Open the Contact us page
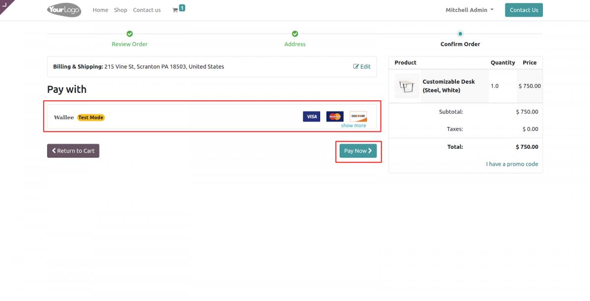Image resolution: width=590 pixels, height=301 pixels. coord(147,10)
